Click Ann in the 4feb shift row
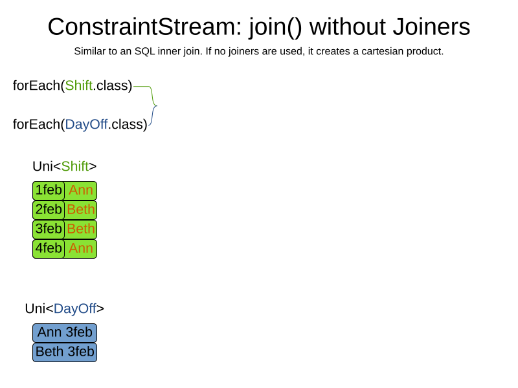This screenshot has height=388, width=518. point(81,248)
